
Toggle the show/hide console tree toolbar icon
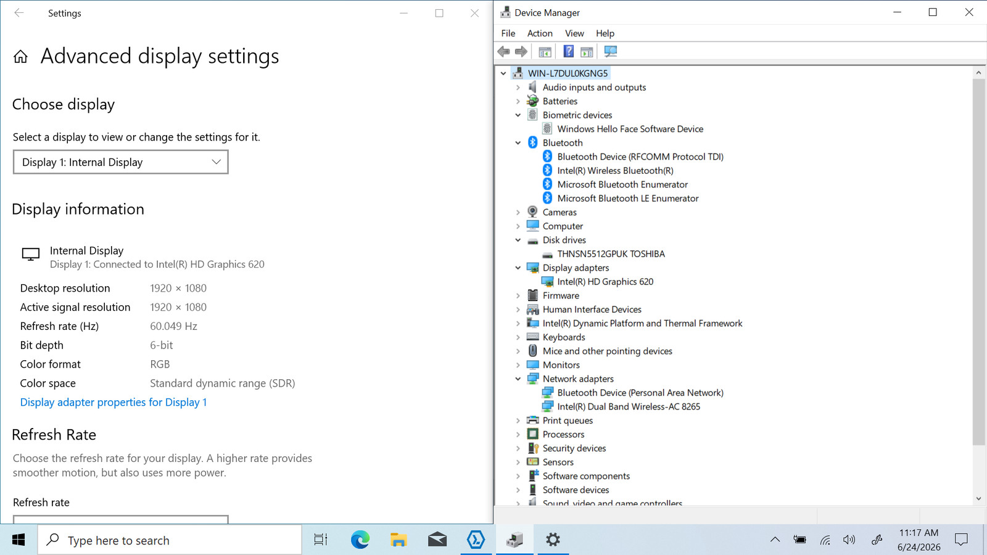pos(545,52)
